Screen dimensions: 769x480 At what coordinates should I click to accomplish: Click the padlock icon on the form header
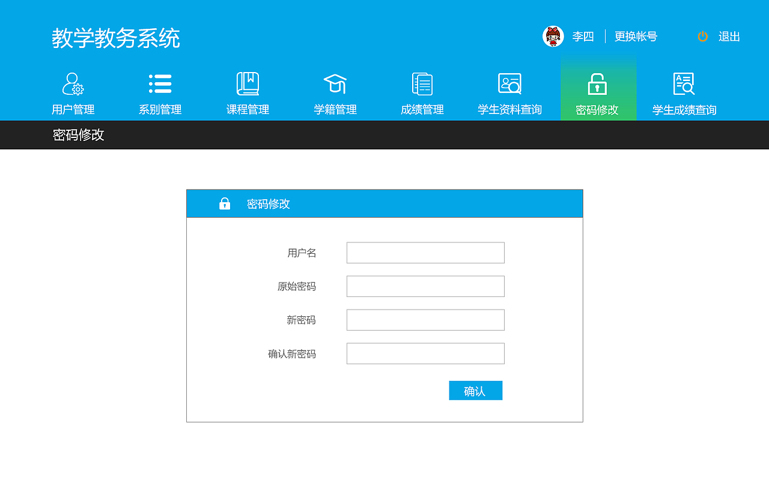pyautogui.click(x=224, y=203)
